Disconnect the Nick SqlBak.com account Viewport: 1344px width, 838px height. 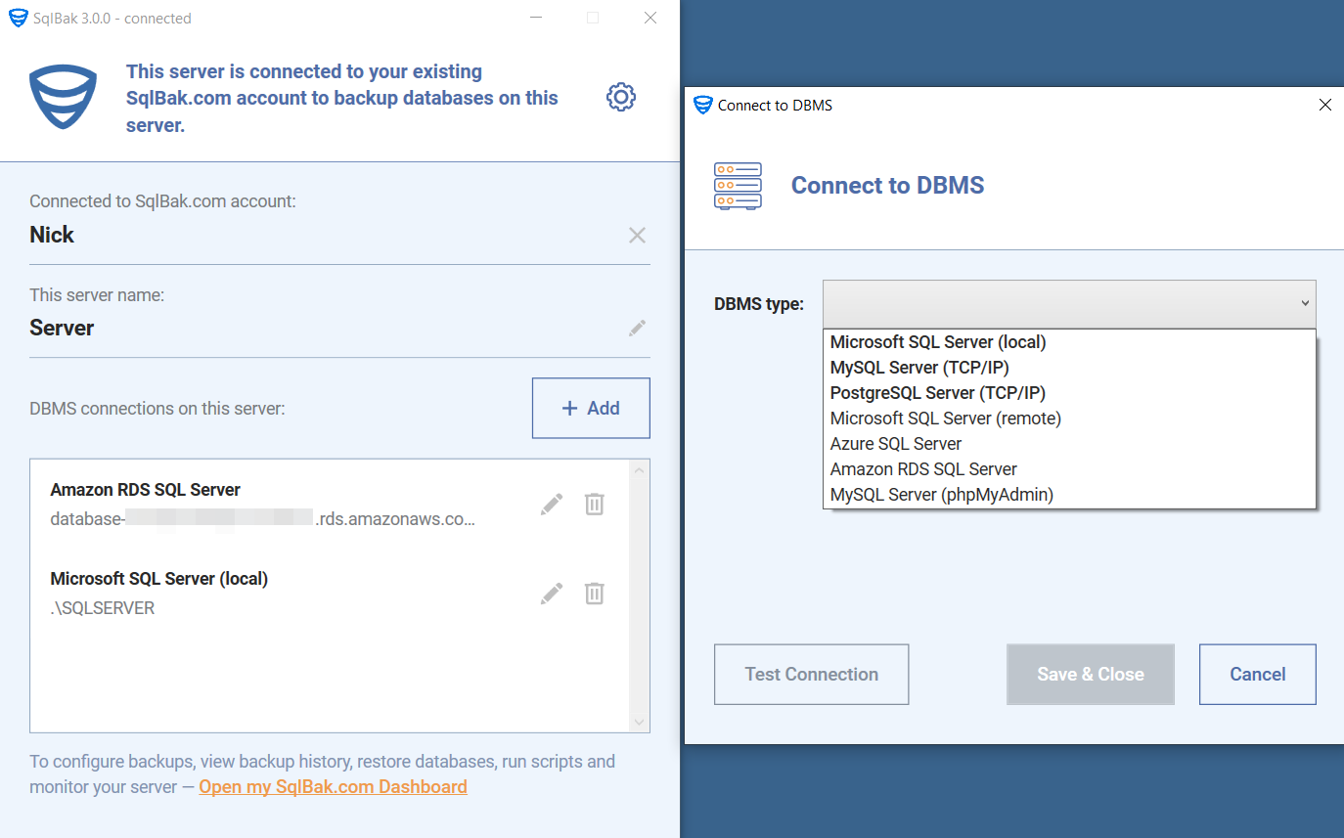click(x=637, y=235)
